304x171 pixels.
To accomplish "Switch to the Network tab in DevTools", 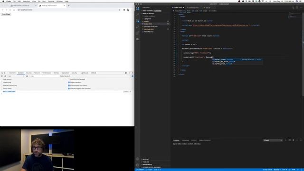I will point(37,73).
